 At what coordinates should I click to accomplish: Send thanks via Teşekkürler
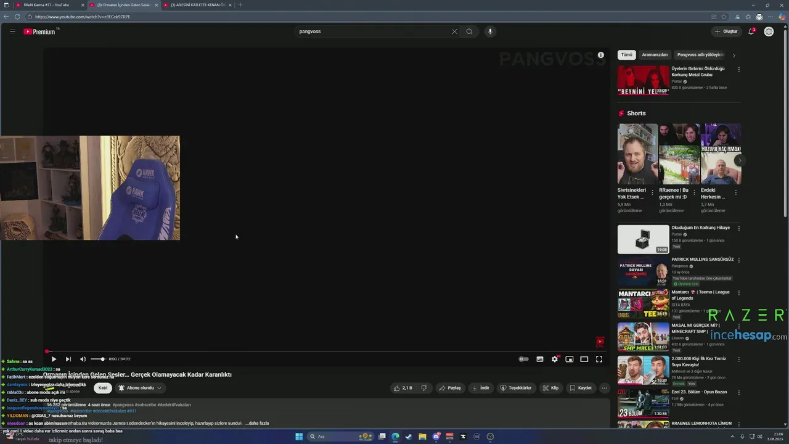(516, 388)
